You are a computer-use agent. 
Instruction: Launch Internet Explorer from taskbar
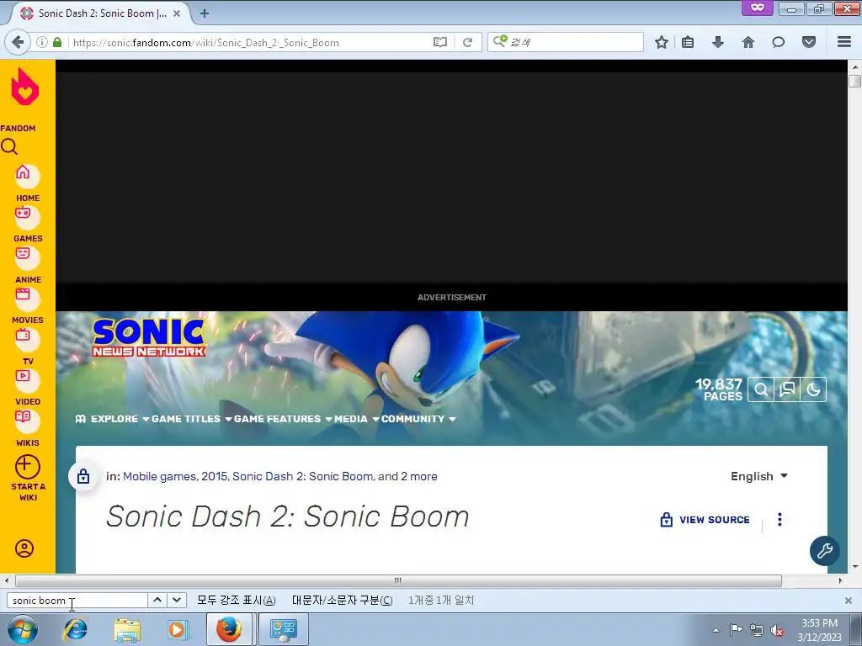pyautogui.click(x=75, y=629)
